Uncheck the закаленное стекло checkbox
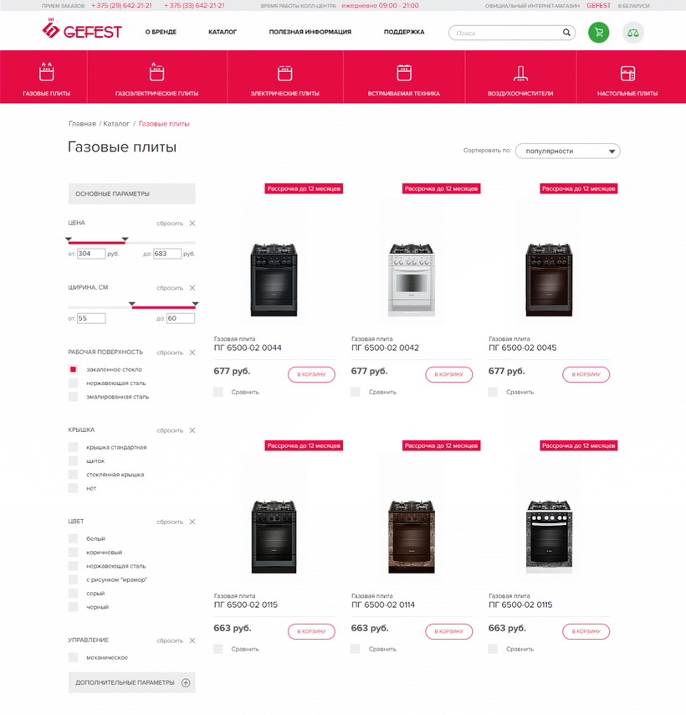 click(73, 369)
